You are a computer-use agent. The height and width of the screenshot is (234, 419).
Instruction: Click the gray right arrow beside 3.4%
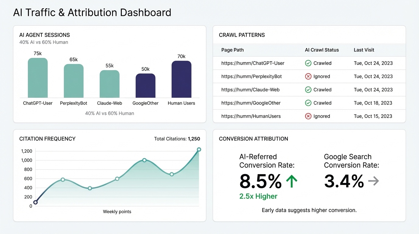point(373,181)
